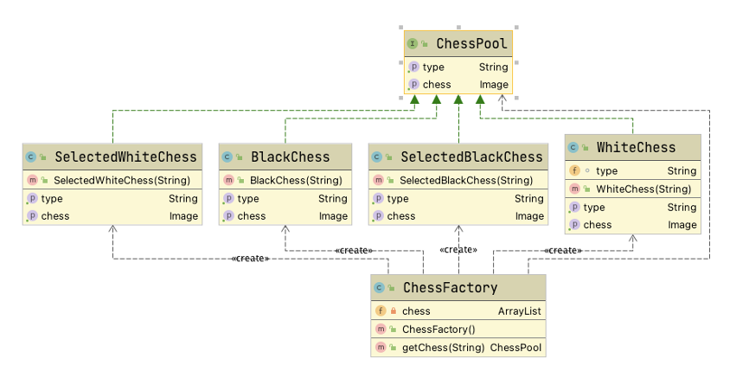Click property icon of type in SelectedWhiteChess
Screen dimensions: 749x378
point(32,198)
